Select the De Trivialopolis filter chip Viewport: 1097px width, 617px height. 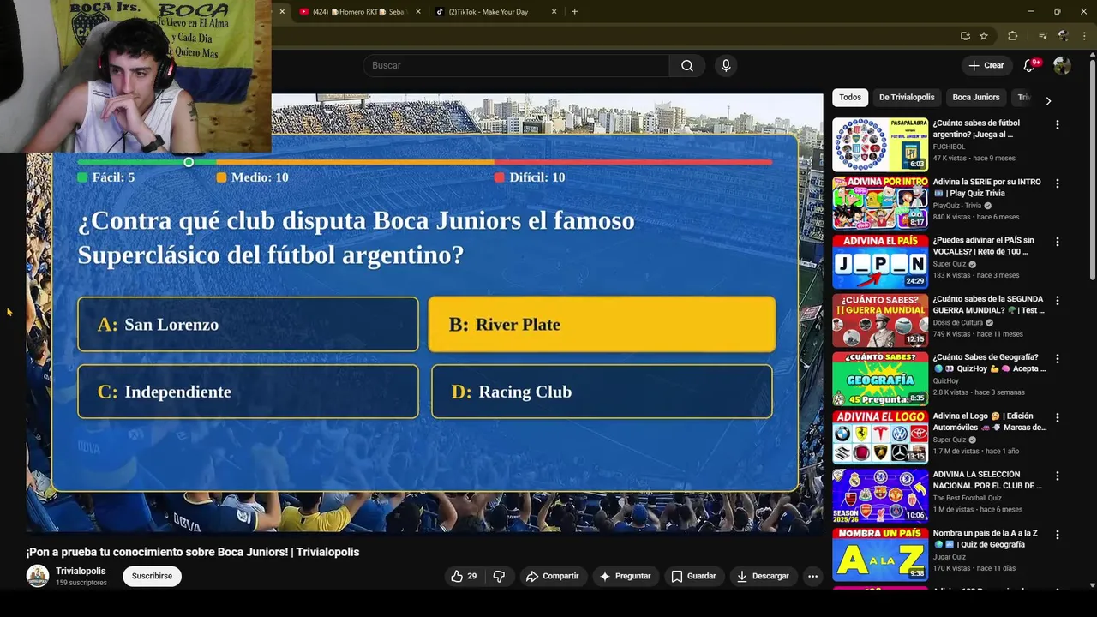[x=907, y=98]
